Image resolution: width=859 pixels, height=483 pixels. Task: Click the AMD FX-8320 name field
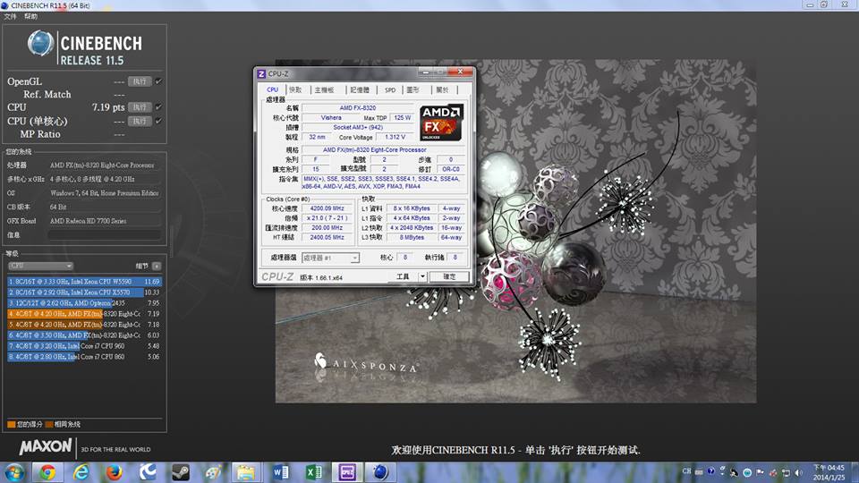[x=357, y=108]
